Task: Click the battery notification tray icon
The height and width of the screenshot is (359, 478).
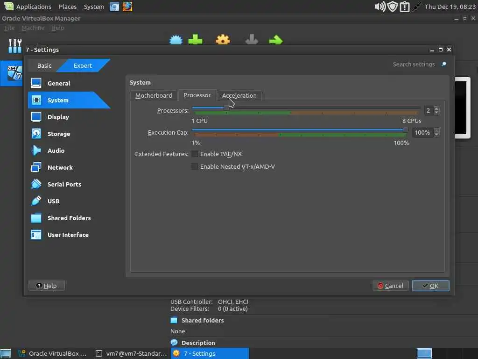Action: point(405,7)
